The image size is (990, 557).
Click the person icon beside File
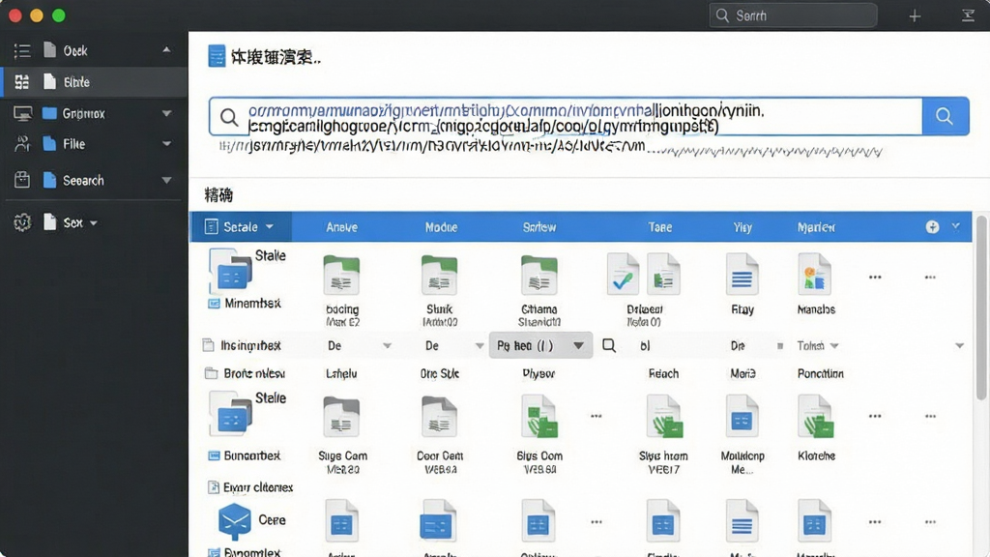(x=22, y=144)
